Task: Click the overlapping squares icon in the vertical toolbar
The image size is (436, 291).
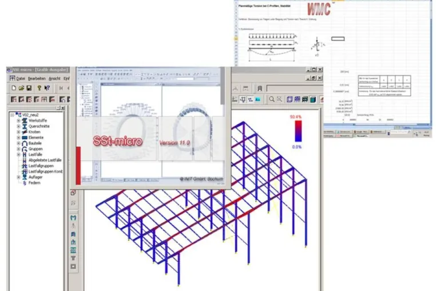Action: [x=73, y=192]
